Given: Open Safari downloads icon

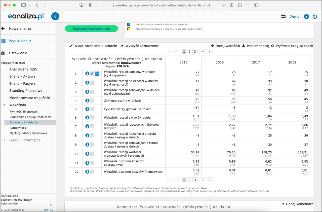Looking at the screenshot, I should pyautogui.click(x=231, y=5).
